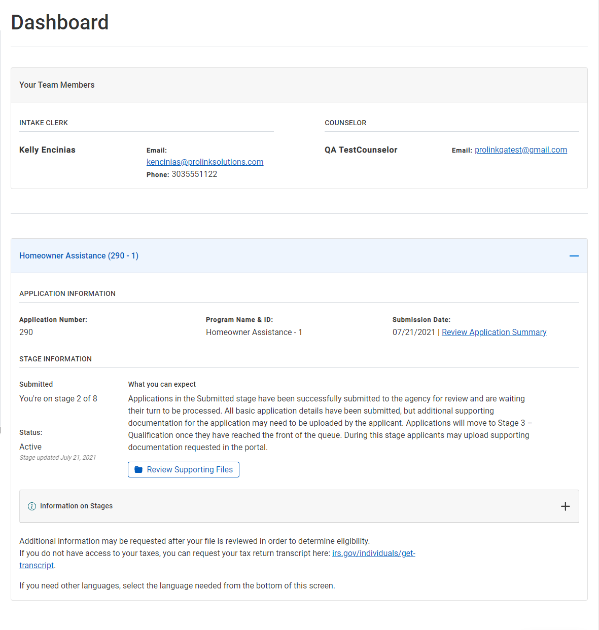Click the minus icon on Homeowner Assistance header

(574, 256)
